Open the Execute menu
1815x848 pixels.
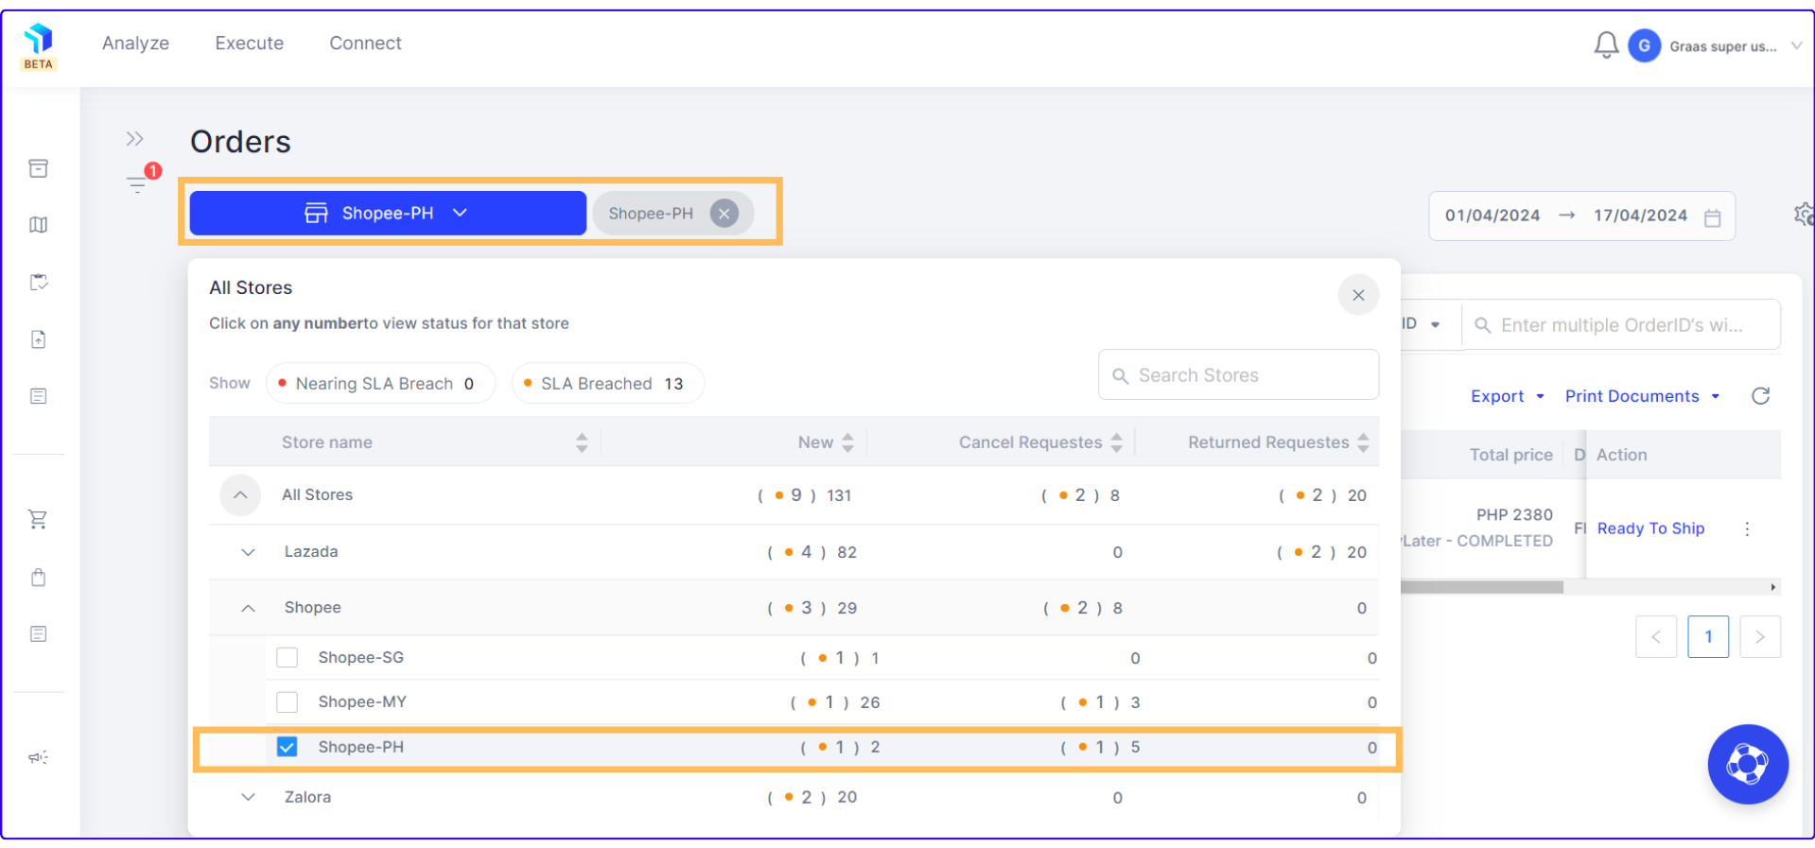(249, 43)
